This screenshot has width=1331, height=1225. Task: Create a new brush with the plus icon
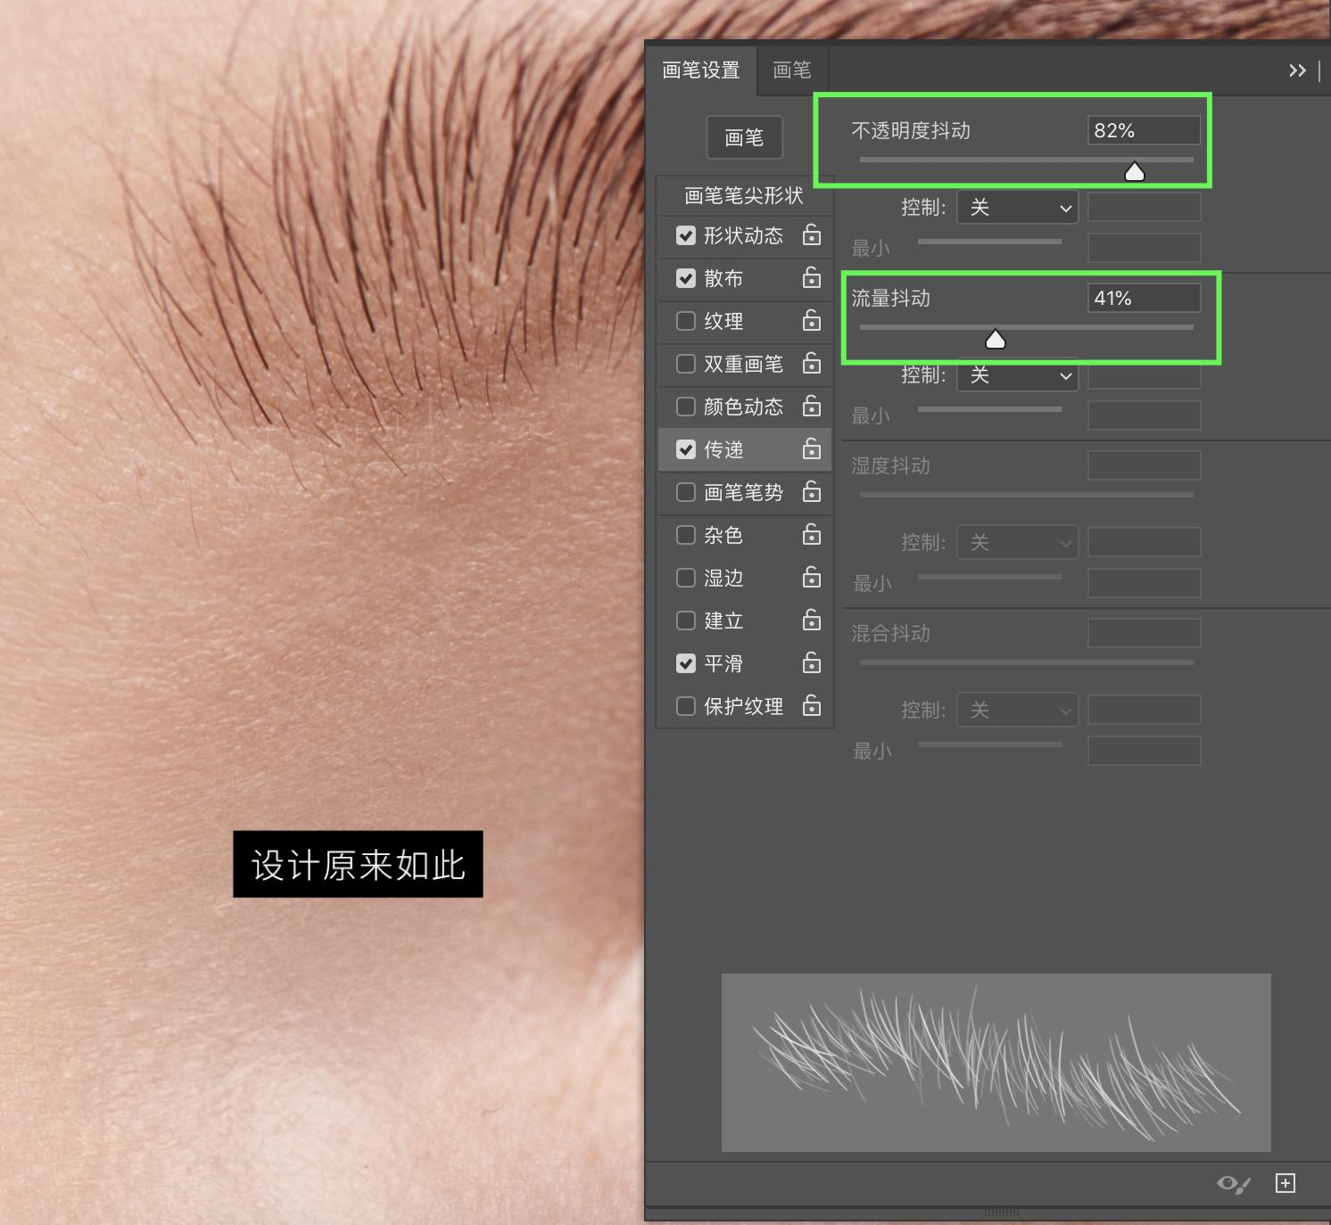pos(1286,1185)
